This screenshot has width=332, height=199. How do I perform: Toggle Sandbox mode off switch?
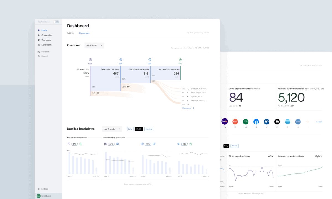56,22
